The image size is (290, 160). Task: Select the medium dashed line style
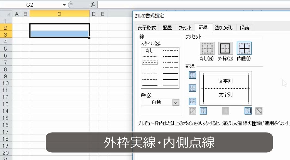point(170,68)
